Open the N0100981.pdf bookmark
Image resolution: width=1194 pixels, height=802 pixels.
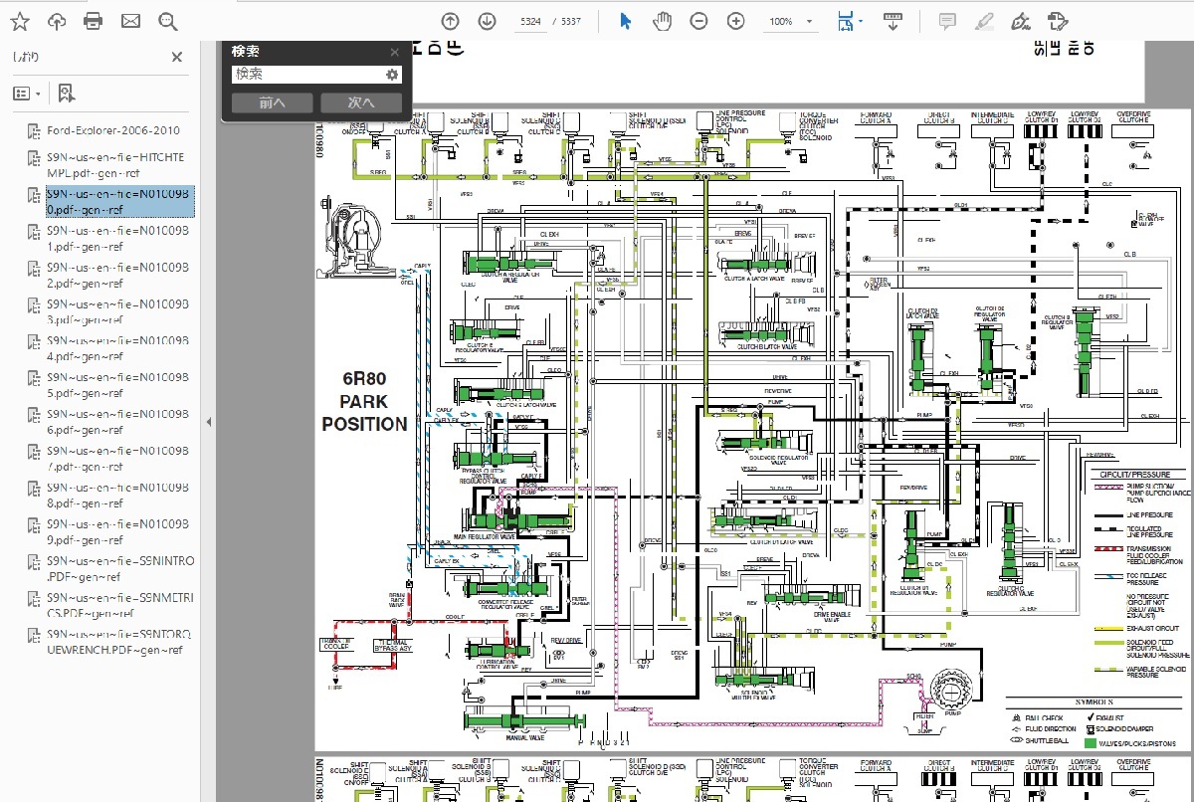click(118, 238)
